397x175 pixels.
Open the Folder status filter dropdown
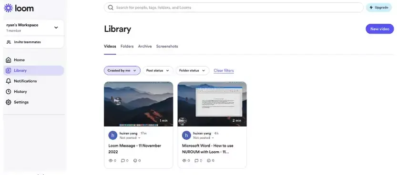193,70
